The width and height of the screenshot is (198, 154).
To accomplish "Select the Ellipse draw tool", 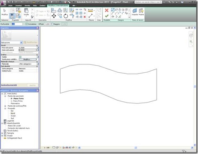I will click(x=113, y=17).
